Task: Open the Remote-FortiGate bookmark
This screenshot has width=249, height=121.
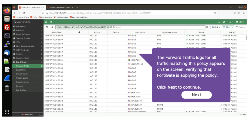Action: pos(79,17)
